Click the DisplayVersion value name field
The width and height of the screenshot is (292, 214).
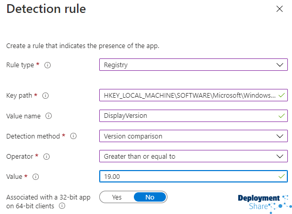click(x=193, y=116)
